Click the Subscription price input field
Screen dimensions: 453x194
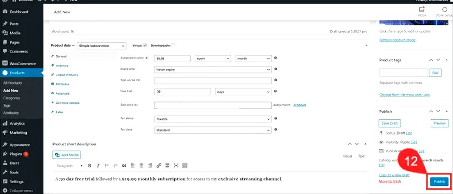172,58
